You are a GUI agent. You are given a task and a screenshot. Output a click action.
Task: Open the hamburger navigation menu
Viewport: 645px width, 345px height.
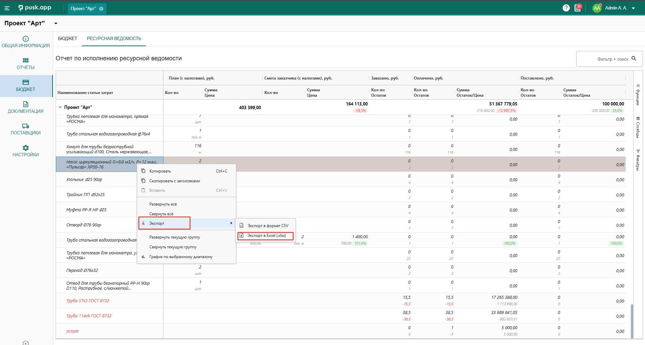point(7,8)
